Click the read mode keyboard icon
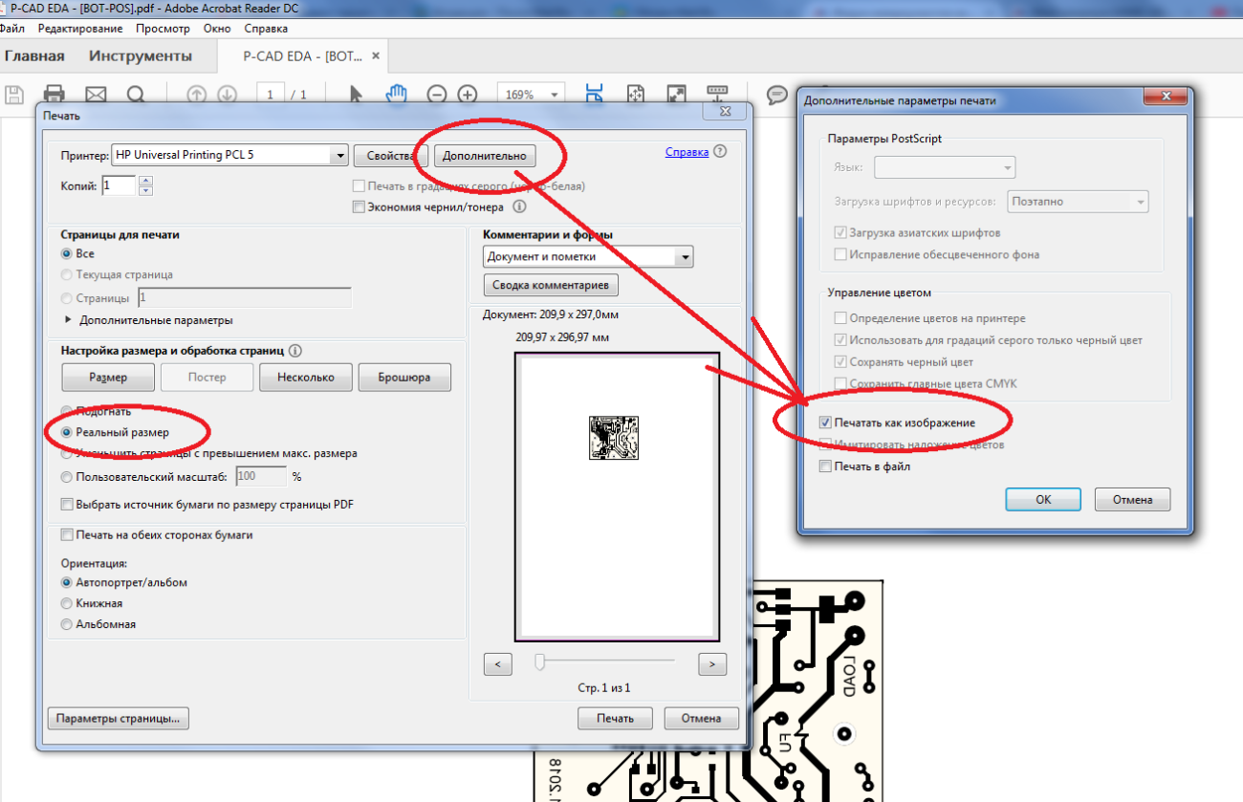Image resolution: width=1243 pixels, height=802 pixels. click(717, 94)
